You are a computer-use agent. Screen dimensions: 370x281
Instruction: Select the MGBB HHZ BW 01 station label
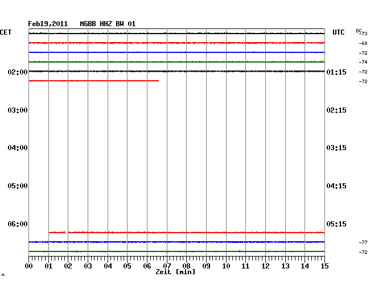coord(108,24)
